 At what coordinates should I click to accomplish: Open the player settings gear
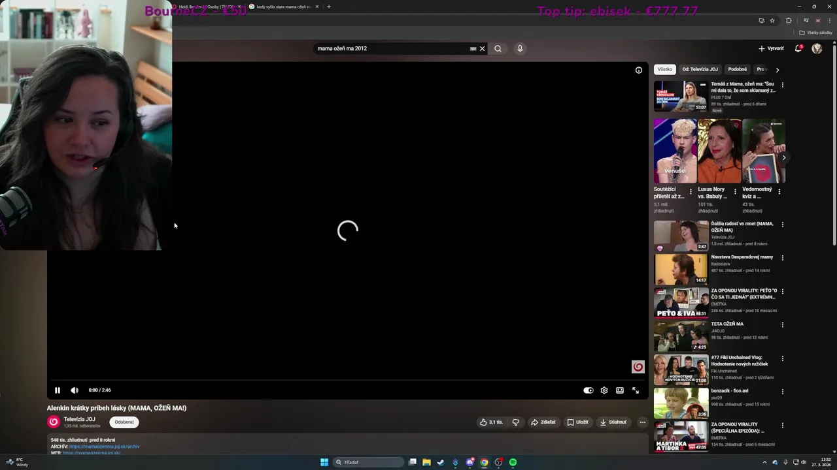(604, 390)
